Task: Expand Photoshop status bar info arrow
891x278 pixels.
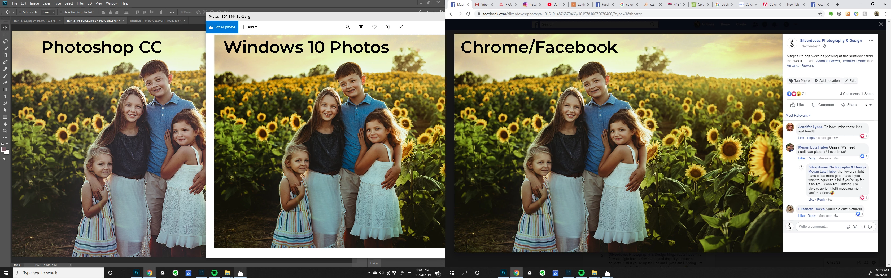Action: (70, 265)
